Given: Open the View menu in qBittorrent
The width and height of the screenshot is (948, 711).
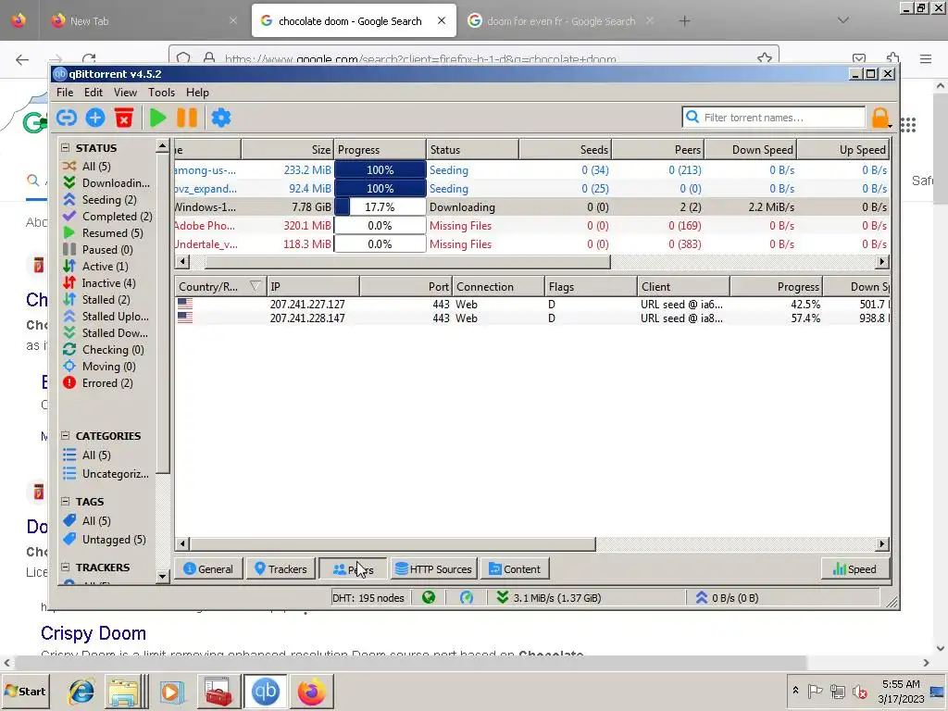Looking at the screenshot, I should 125,93.
